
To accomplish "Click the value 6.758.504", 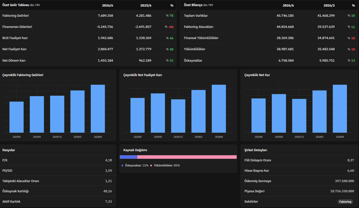I will point(286,61).
